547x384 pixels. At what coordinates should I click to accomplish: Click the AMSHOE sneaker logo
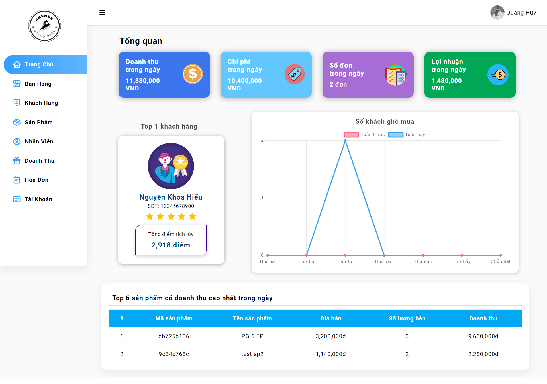click(x=44, y=26)
